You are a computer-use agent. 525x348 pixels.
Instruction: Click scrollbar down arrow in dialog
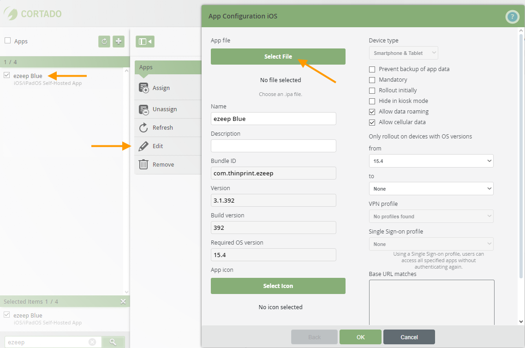pos(521,322)
